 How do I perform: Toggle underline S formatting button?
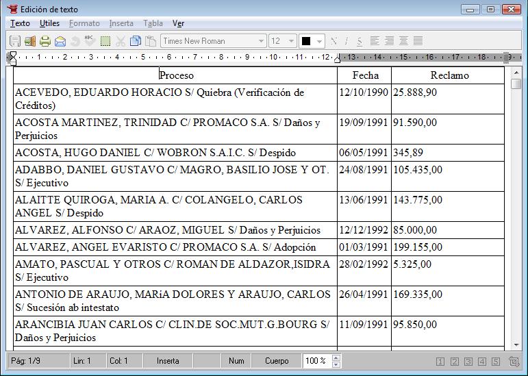pos(360,41)
